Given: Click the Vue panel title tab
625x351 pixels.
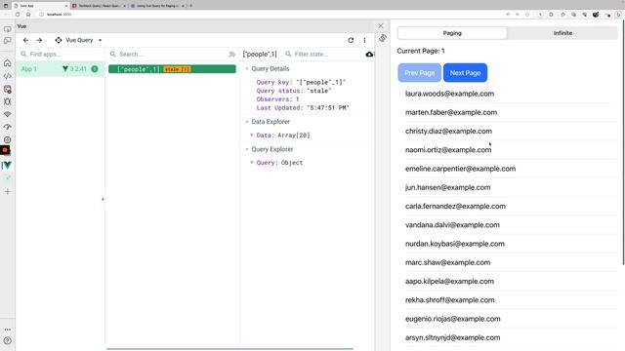Looking at the screenshot, I should coord(21,26).
